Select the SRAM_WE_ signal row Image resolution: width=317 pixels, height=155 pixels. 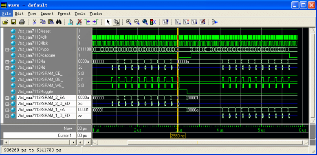[x=41, y=85]
